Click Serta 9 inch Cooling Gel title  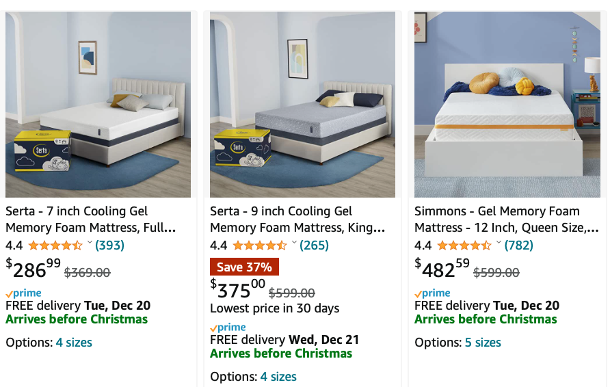pyautogui.click(x=297, y=219)
